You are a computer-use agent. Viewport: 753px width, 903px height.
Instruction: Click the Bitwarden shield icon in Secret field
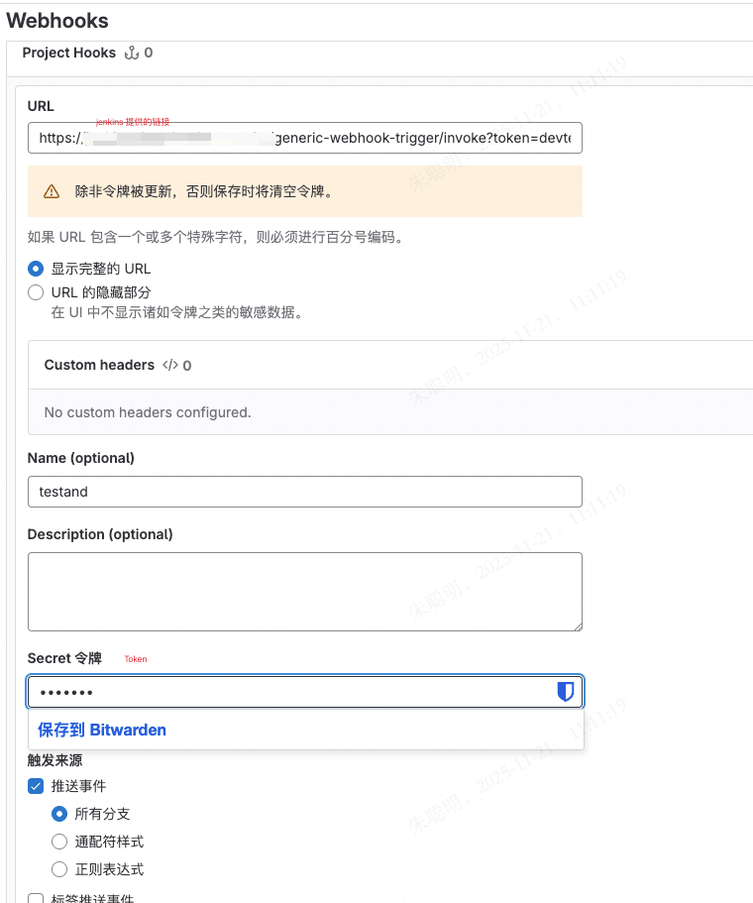(566, 692)
